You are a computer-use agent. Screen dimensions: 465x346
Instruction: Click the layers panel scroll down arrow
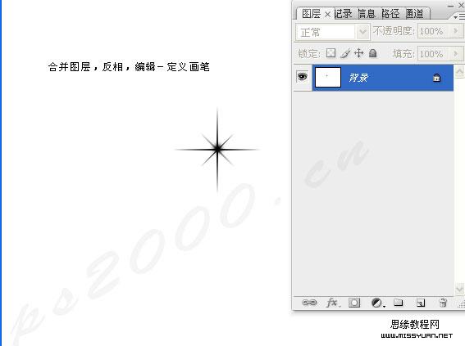click(459, 289)
